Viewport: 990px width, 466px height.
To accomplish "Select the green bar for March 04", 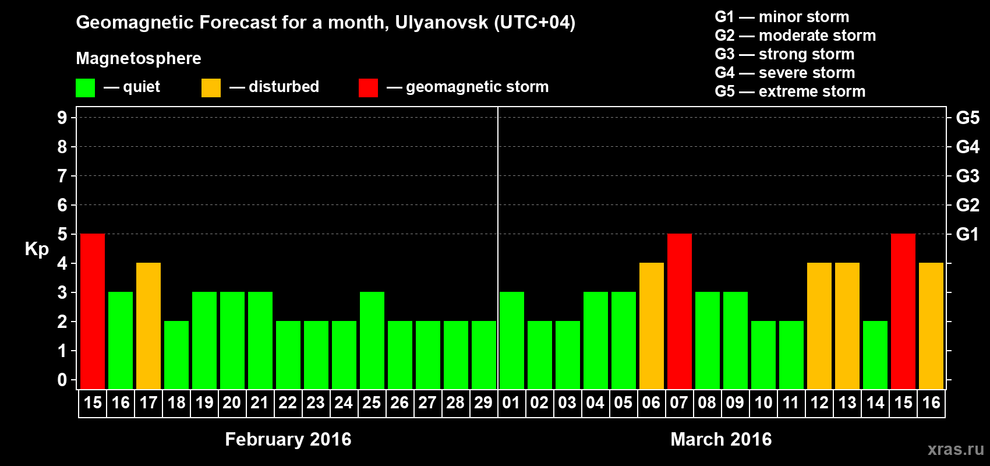I will tap(596, 341).
